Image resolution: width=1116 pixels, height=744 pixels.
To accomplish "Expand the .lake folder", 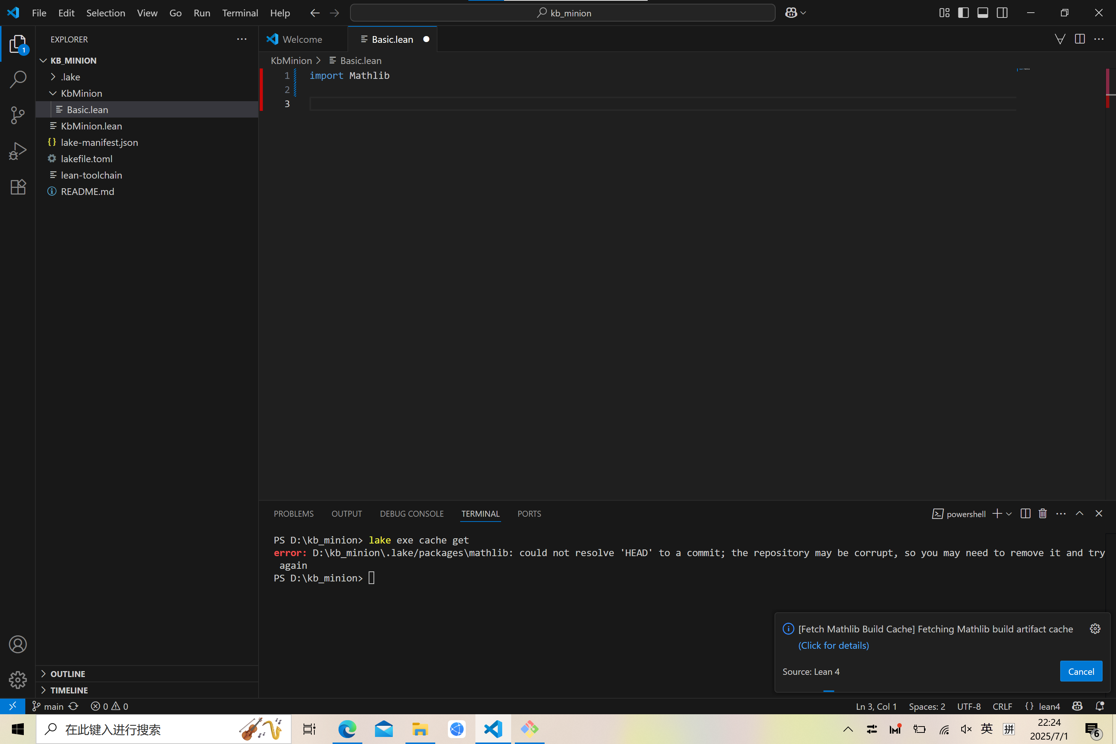I will click(70, 77).
